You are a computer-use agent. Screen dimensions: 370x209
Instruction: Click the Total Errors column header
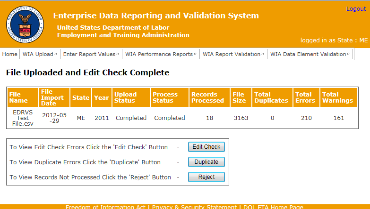pos(305,97)
